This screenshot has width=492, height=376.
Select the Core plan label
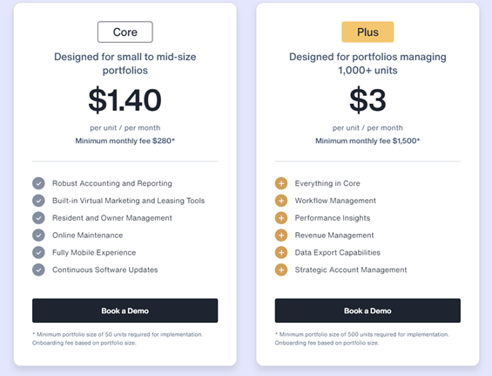tap(125, 31)
